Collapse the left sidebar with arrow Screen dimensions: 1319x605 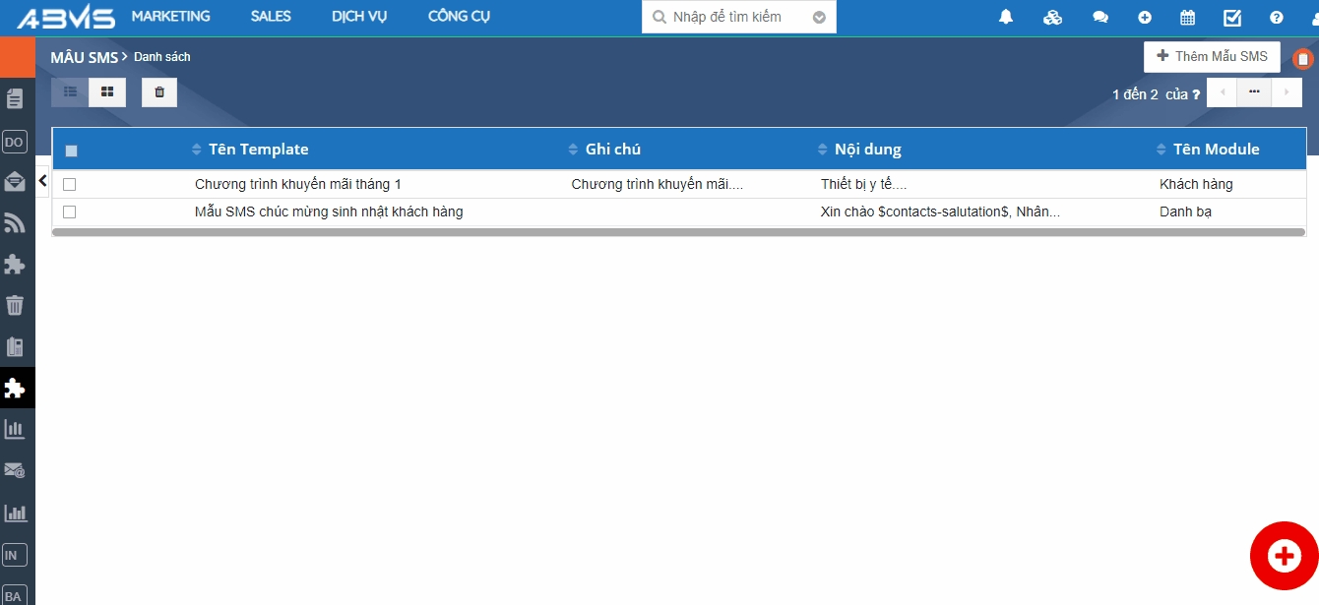coord(42,180)
